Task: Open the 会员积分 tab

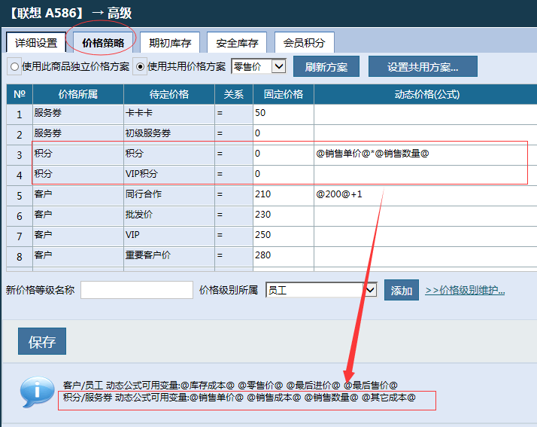Action: click(x=304, y=42)
